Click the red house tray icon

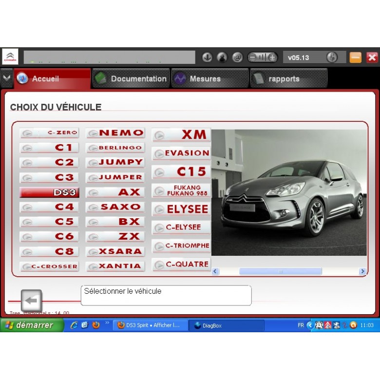coord(328,325)
